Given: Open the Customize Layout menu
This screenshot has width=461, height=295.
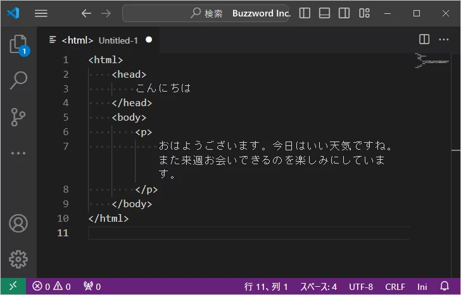Looking at the screenshot, I should (364, 13).
